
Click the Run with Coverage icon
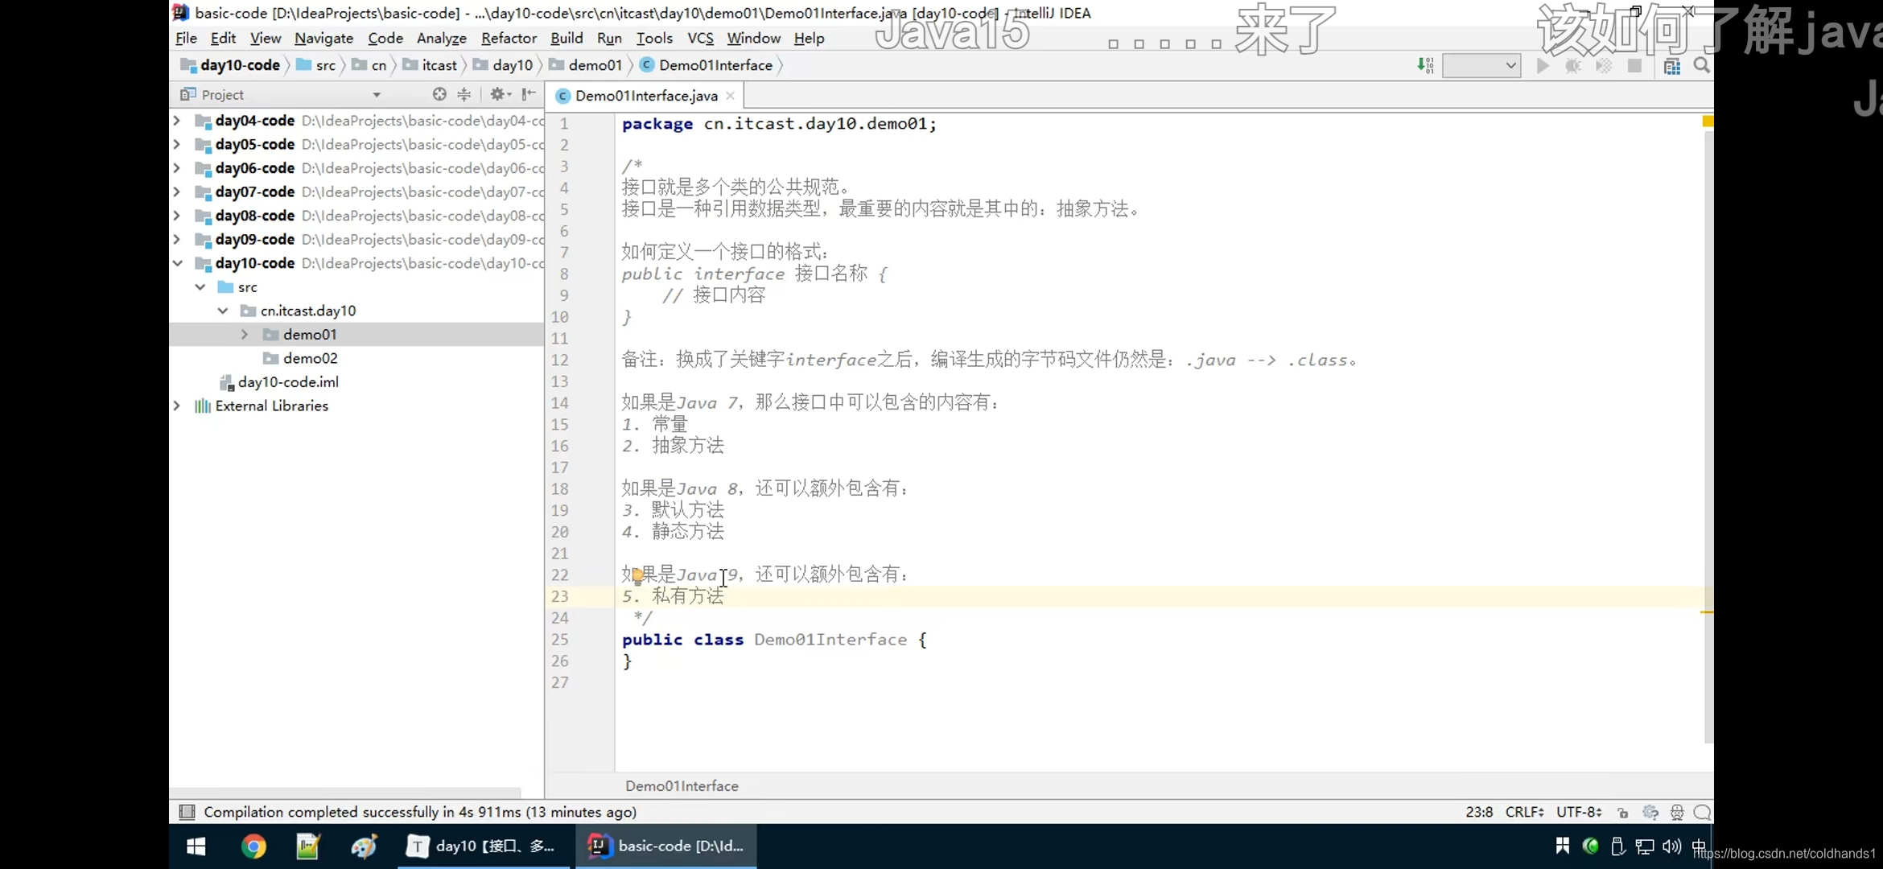pyautogui.click(x=1603, y=65)
